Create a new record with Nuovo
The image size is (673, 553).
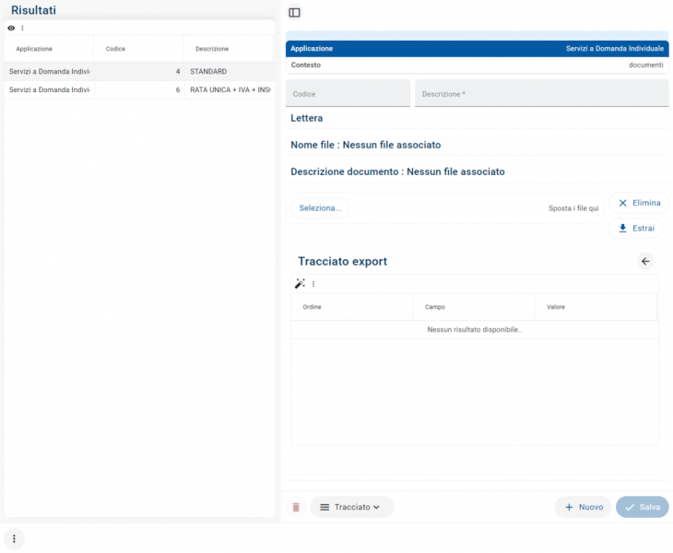(x=583, y=507)
